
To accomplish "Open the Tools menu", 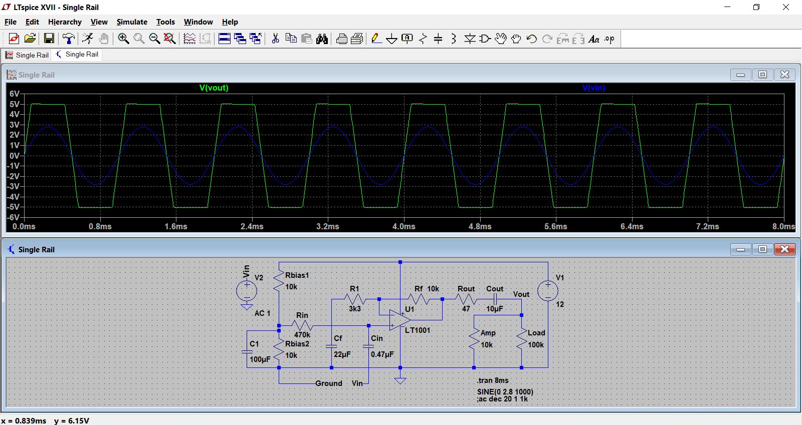I will click(165, 22).
